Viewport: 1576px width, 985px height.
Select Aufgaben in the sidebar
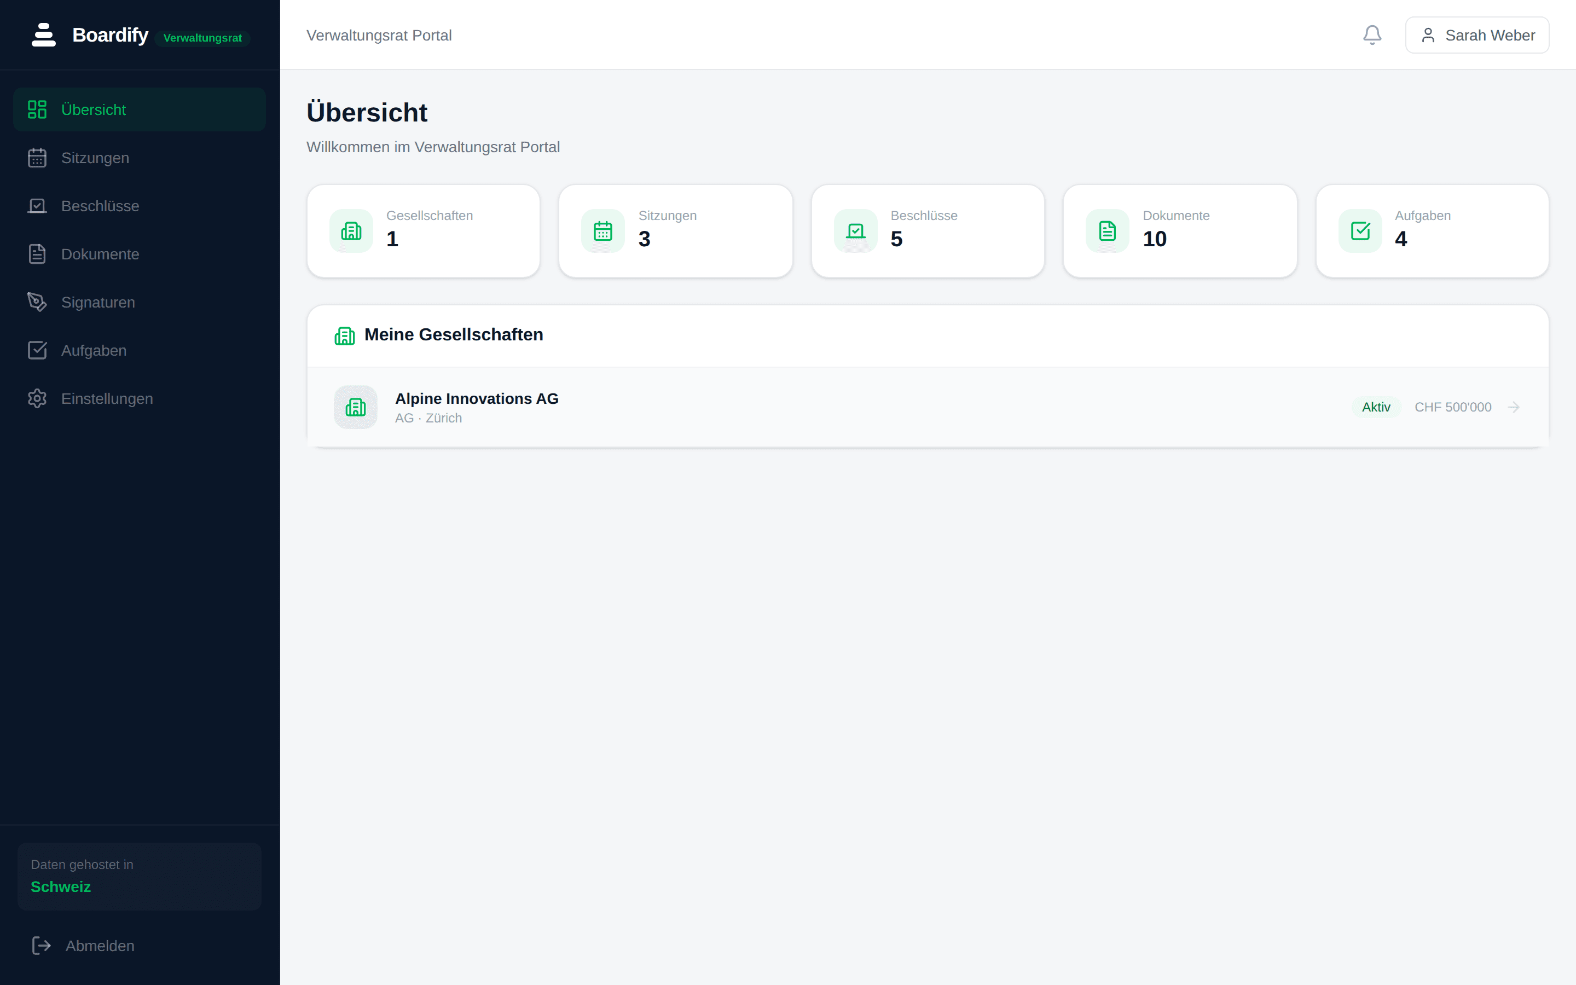click(140, 350)
